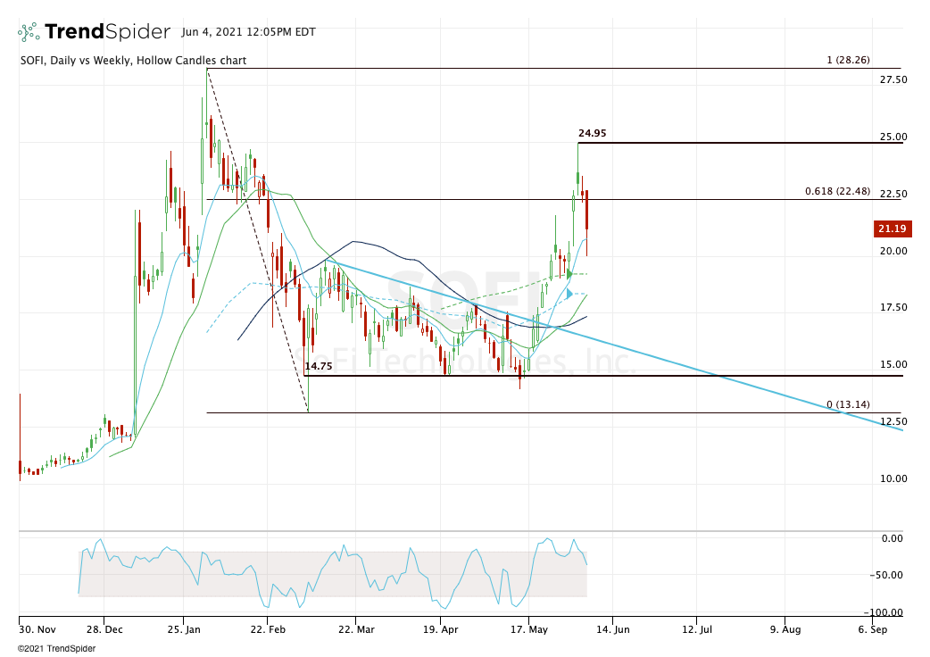Image resolution: width=930 pixels, height=657 pixels.
Task: Click the green triangle marker near 19
Action: (x=569, y=275)
